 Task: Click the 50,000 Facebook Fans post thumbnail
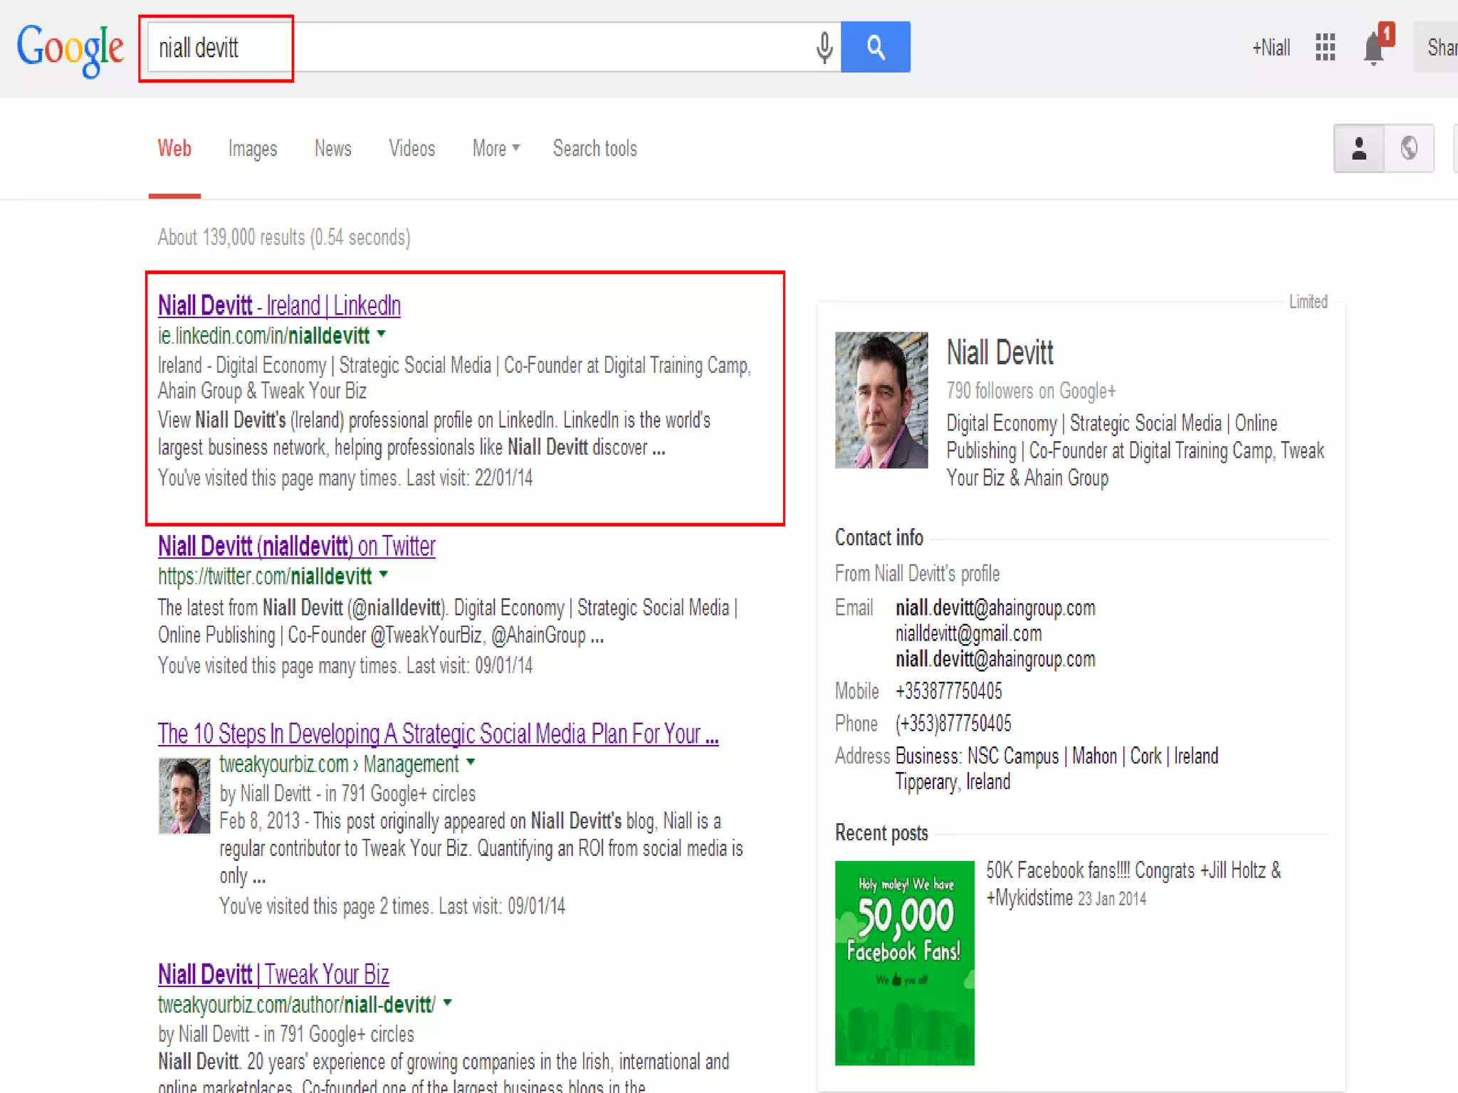coord(904,962)
